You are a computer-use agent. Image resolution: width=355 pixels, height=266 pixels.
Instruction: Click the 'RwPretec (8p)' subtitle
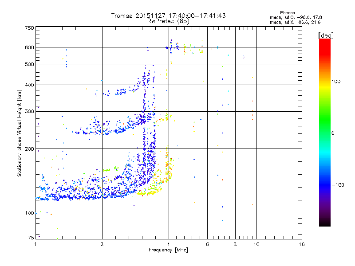(168, 21)
